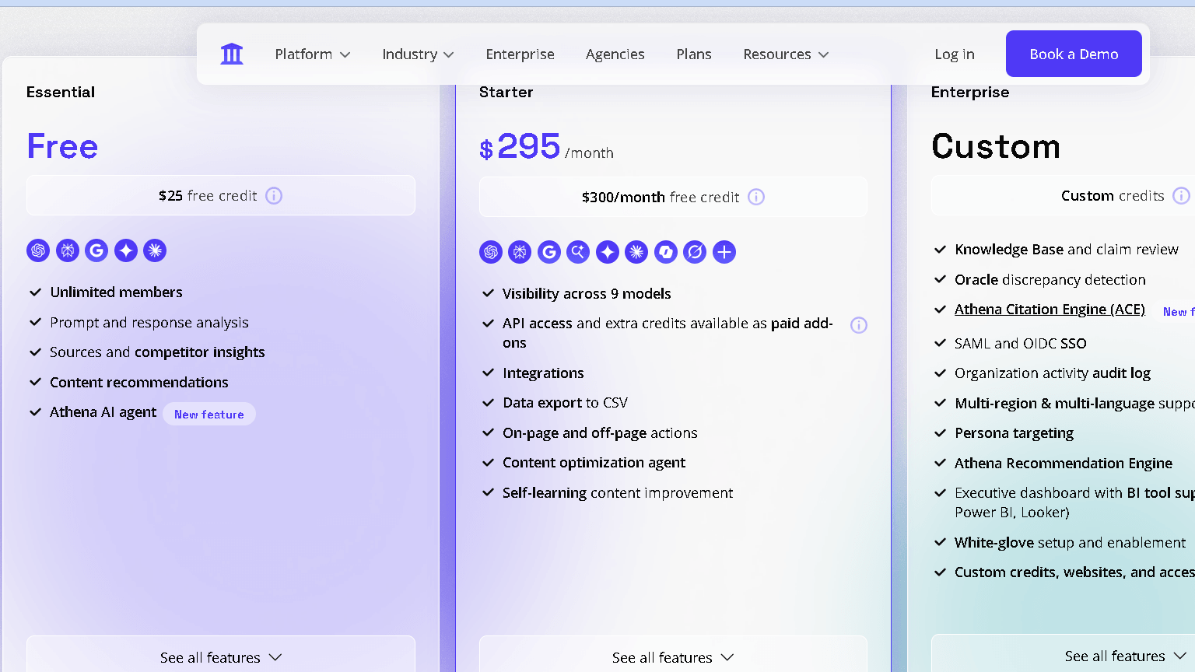1195x672 pixels.
Task: Go to the Plans nav item
Action: (694, 54)
